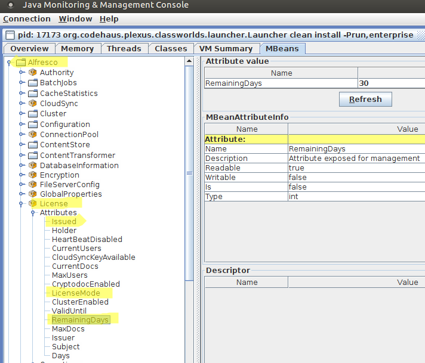Open the Window menu
Image resolution: width=425 pixels, height=363 pixels.
coord(75,19)
